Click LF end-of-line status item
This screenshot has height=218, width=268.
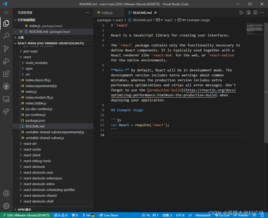pos(190,215)
